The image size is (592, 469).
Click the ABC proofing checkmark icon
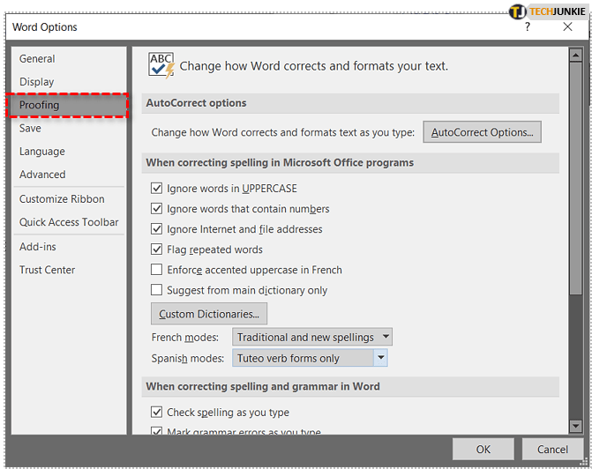(x=161, y=65)
